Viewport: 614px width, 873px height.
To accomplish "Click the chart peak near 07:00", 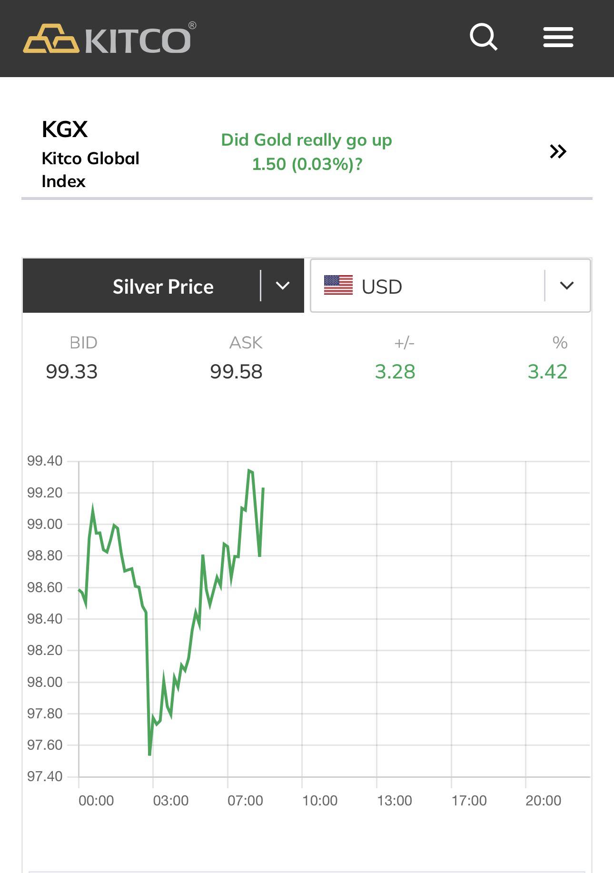I will click(x=249, y=471).
